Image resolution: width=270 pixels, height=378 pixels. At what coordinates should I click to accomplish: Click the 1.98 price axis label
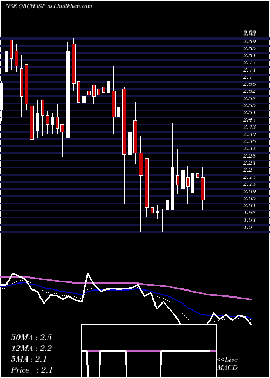click(249, 213)
